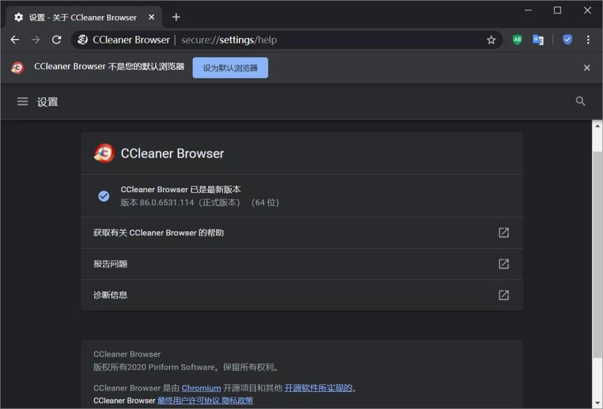The height and width of the screenshot is (409, 603).
Task: Search settings with the magnifier icon
Action: point(580,101)
